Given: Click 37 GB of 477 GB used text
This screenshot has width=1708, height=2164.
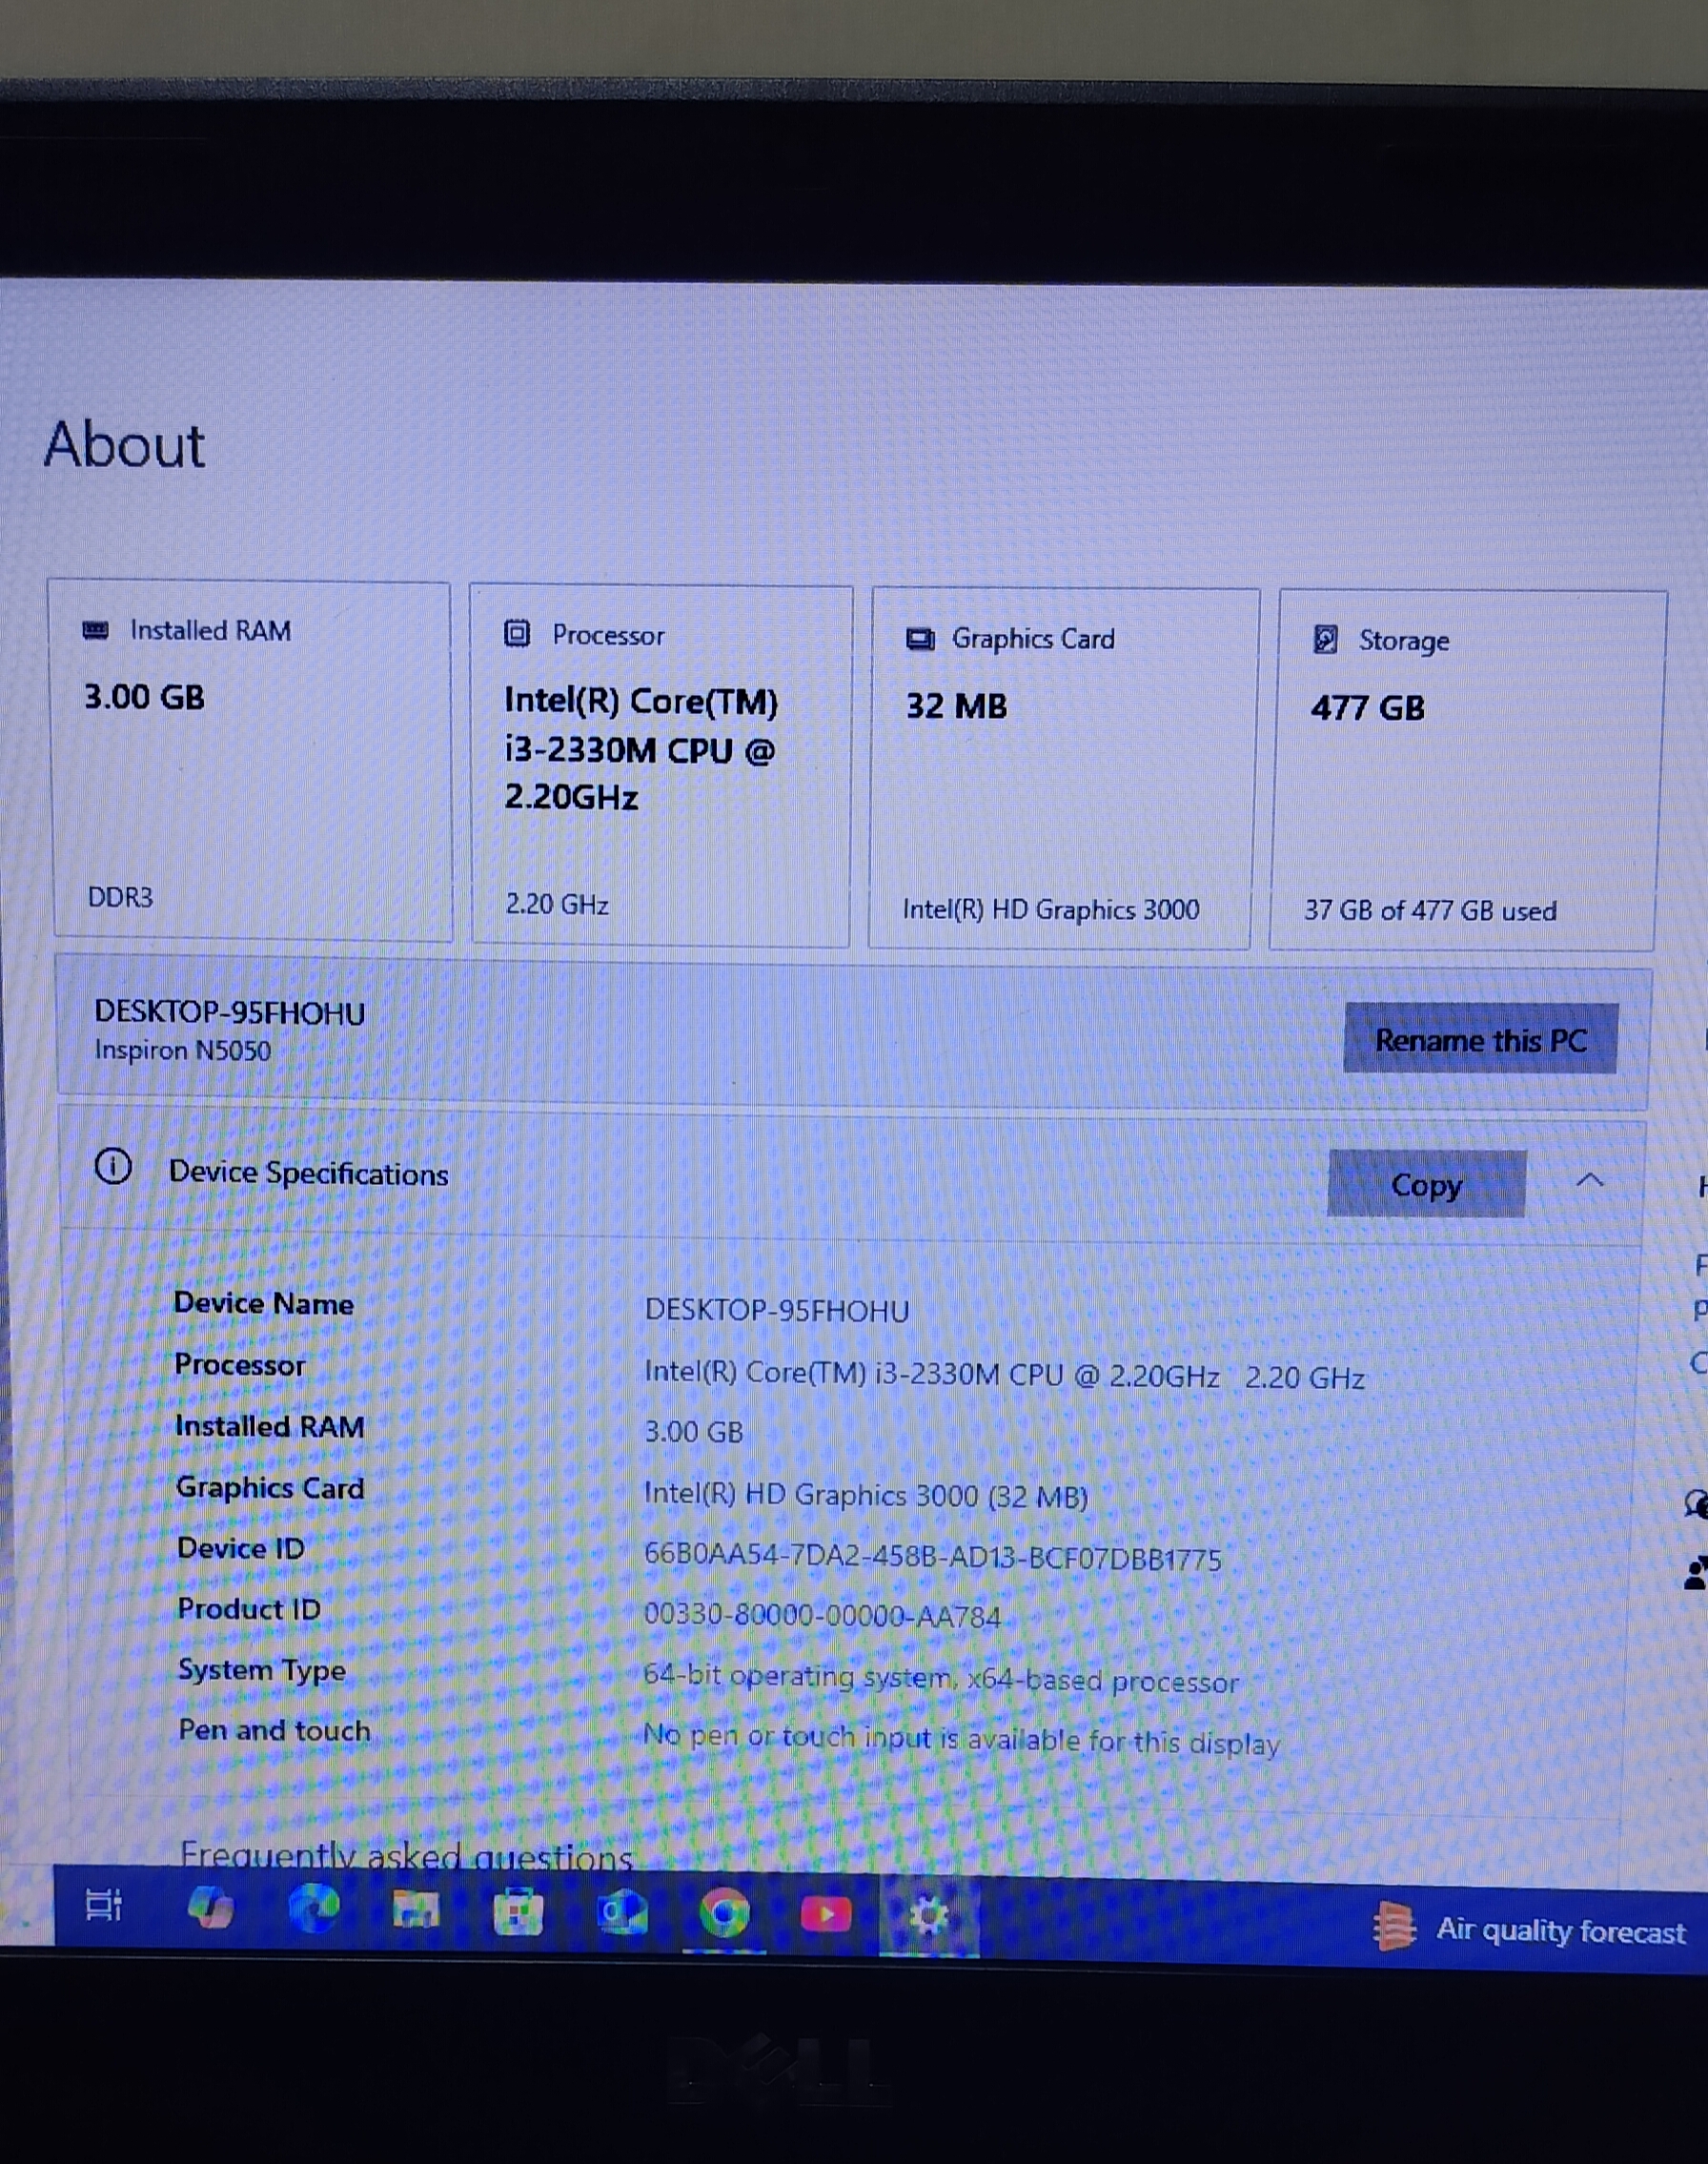Looking at the screenshot, I should click(x=1430, y=910).
